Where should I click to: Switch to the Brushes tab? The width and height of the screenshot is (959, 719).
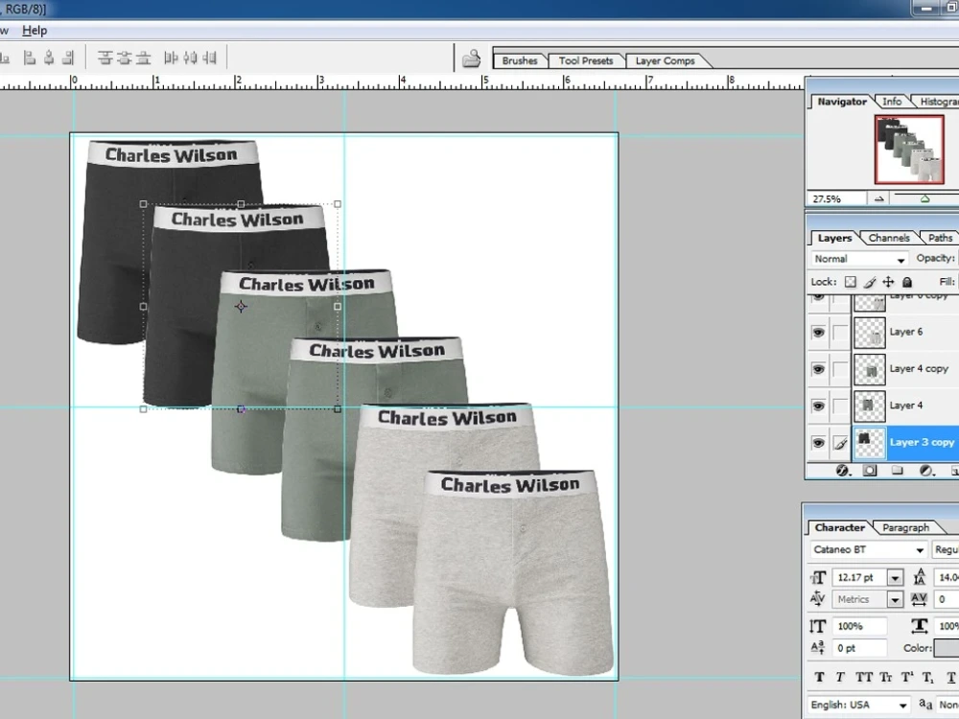tap(520, 60)
